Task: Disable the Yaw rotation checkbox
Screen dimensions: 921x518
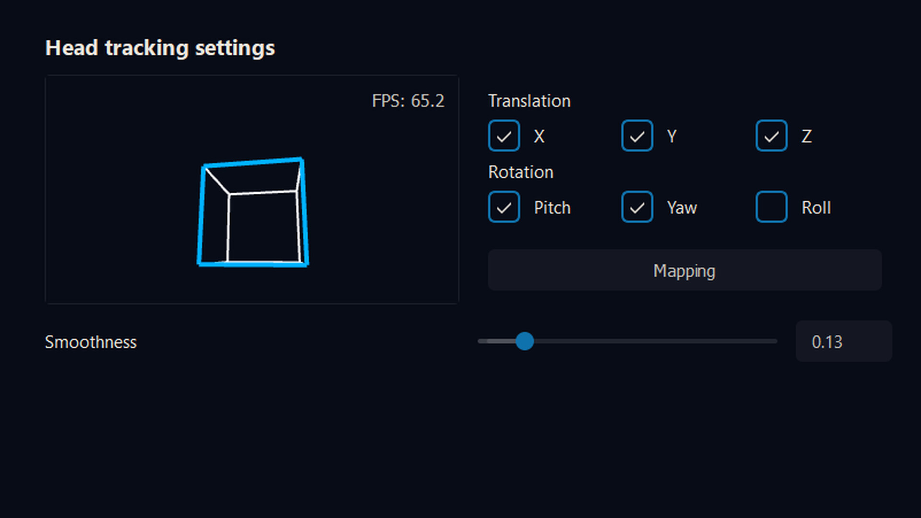Action: tap(637, 207)
